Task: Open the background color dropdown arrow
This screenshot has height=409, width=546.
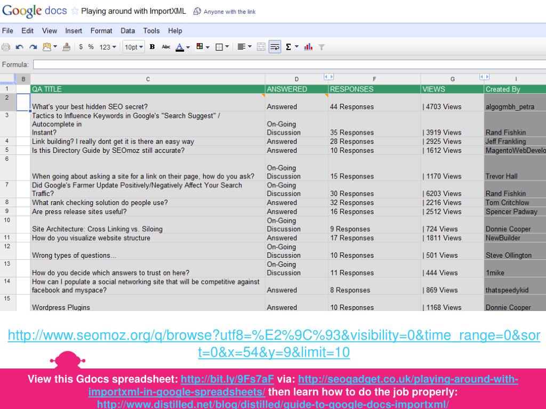Action: (207, 47)
